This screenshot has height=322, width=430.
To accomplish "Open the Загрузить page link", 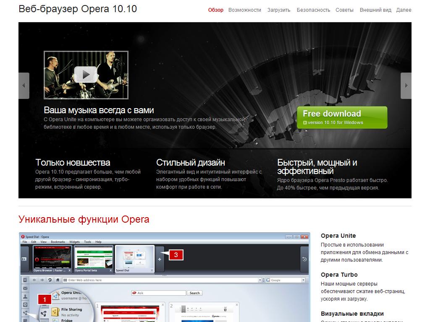I will point(279,10).
